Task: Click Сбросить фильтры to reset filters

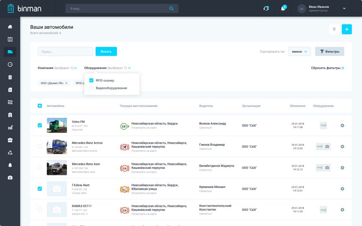Action: [327, 68]
